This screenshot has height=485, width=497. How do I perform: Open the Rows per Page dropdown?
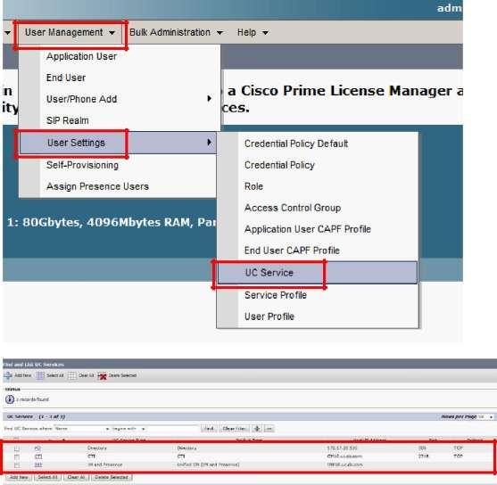click(x=485, y=417)
